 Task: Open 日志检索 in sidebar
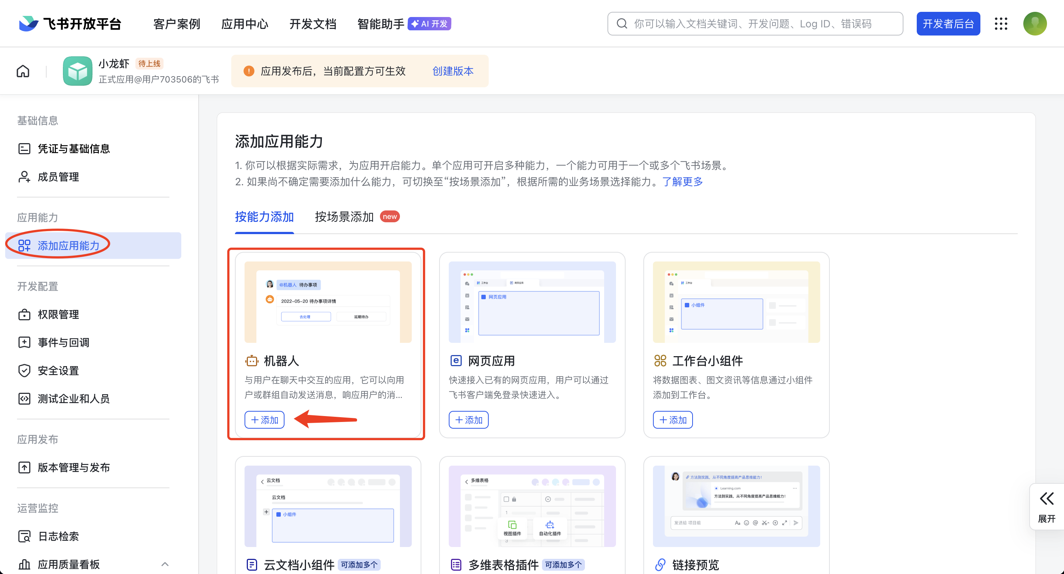coord(58,536)
